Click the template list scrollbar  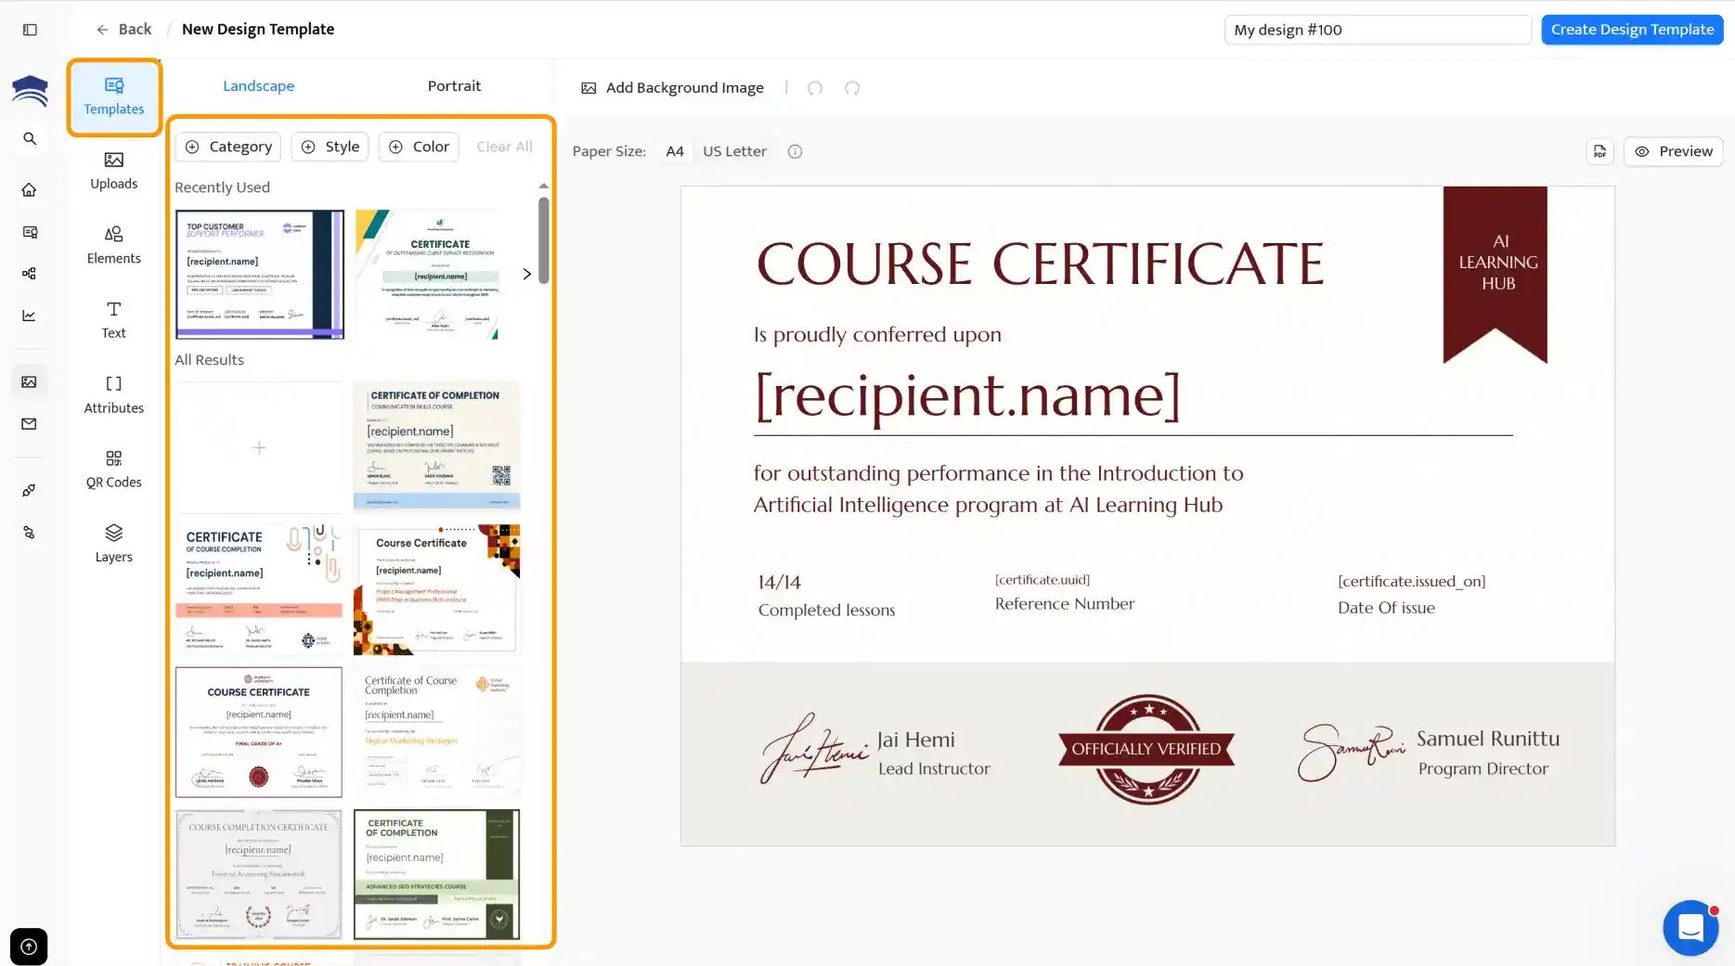pos(544,241)
